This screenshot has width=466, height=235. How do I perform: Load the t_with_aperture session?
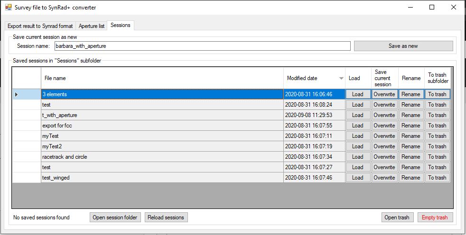(x=357, y=115)
